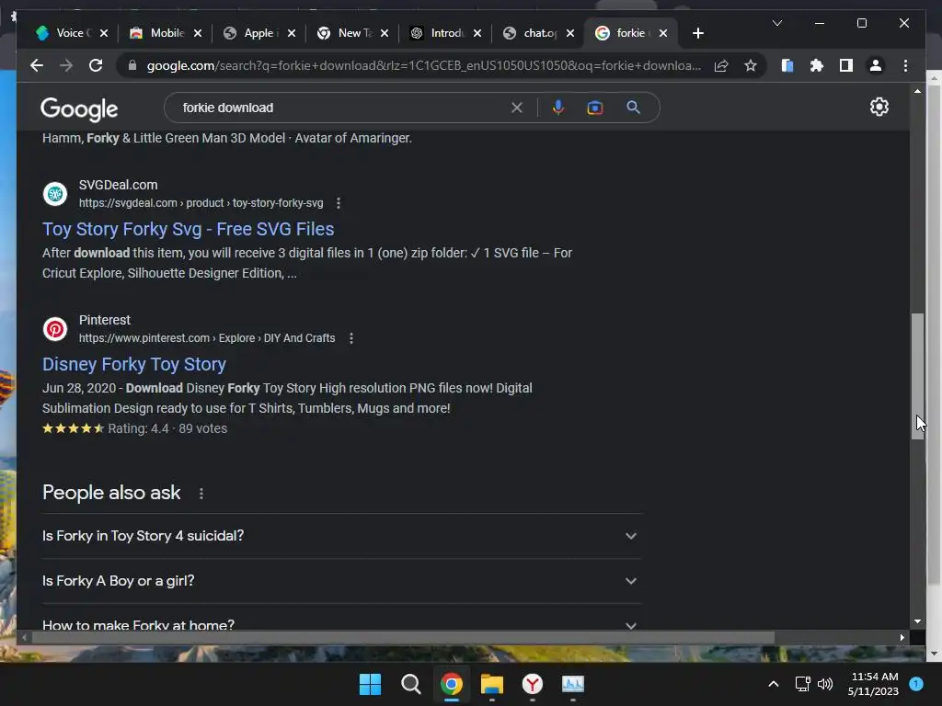Expand 'Is Forky in Toy Story 4 suicidal?'
The image size is (942, 706).
pos(341,536)
